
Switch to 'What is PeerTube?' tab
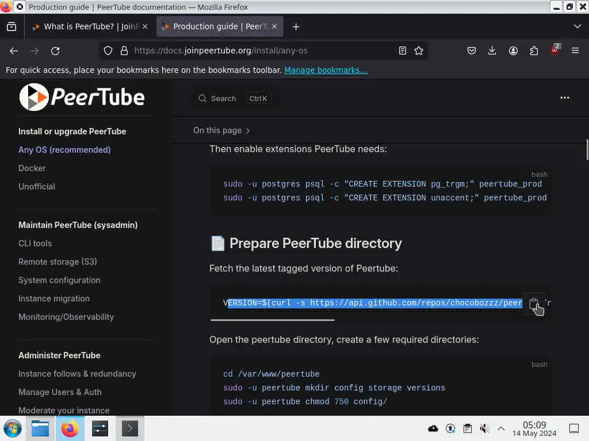[89, 26]
